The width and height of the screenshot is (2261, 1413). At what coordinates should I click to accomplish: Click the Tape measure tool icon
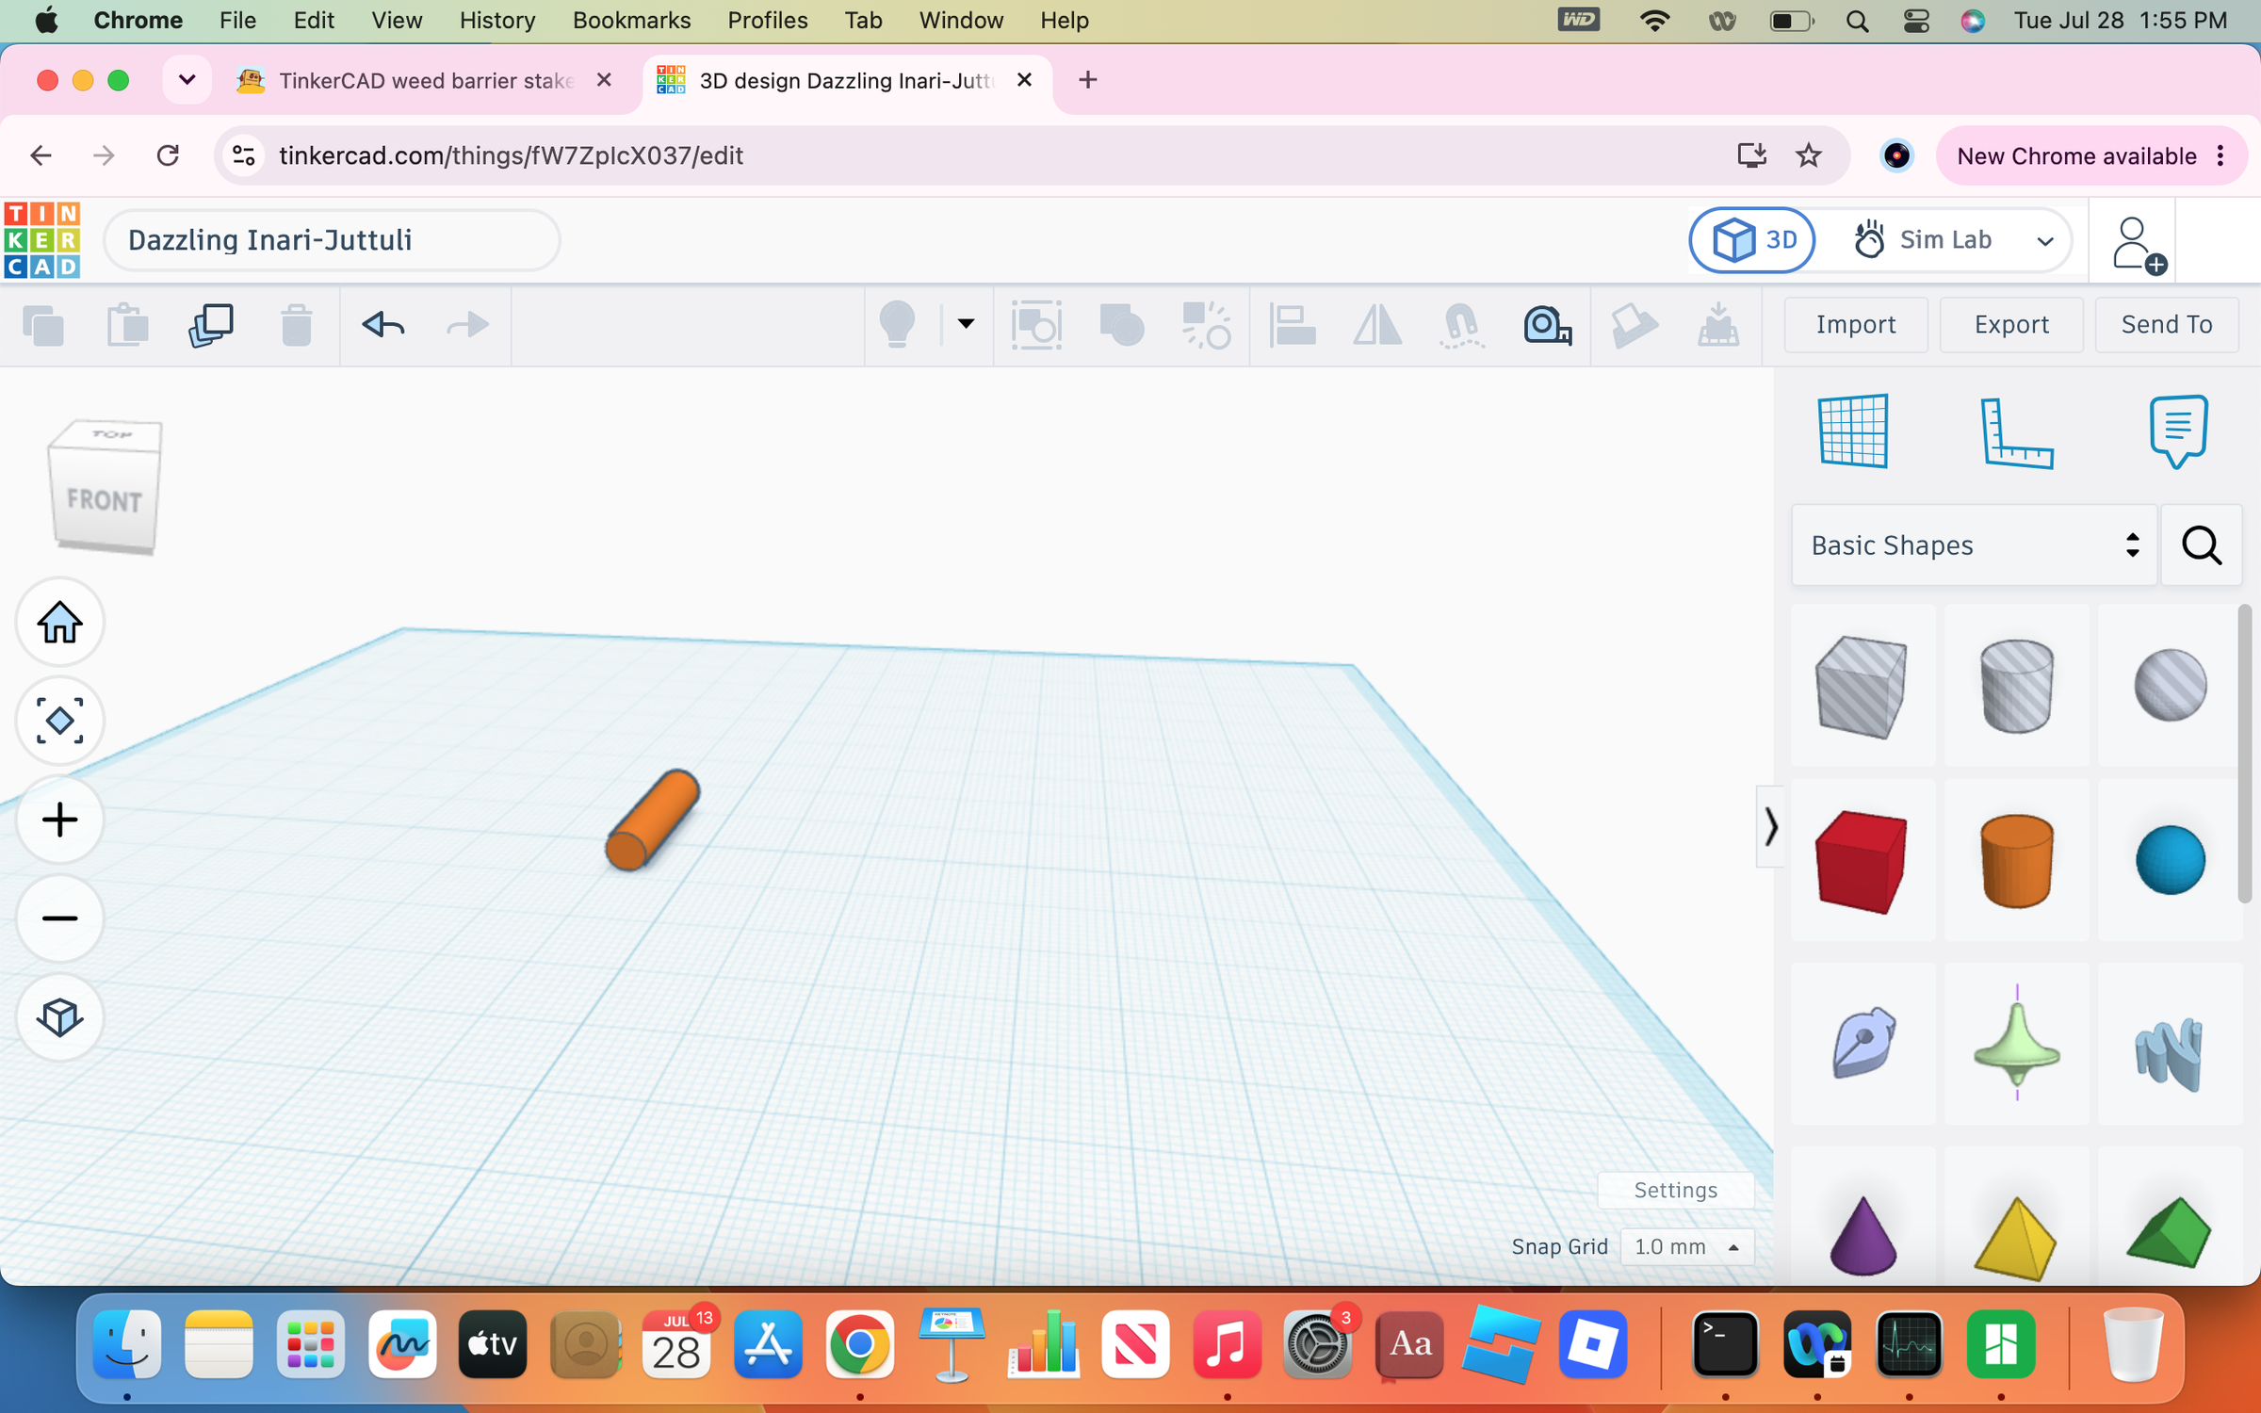1547,326
